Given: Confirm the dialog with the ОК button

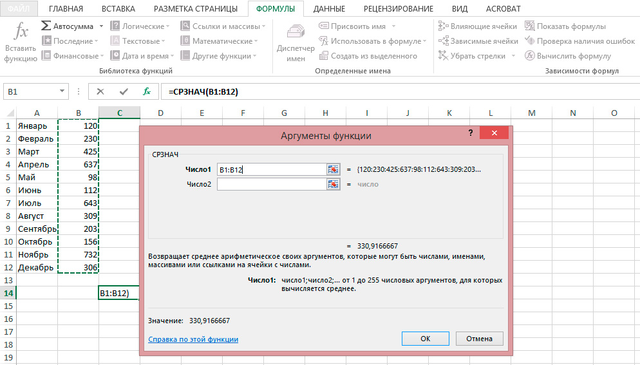Looking at the screenshot, I should (425, 339).
